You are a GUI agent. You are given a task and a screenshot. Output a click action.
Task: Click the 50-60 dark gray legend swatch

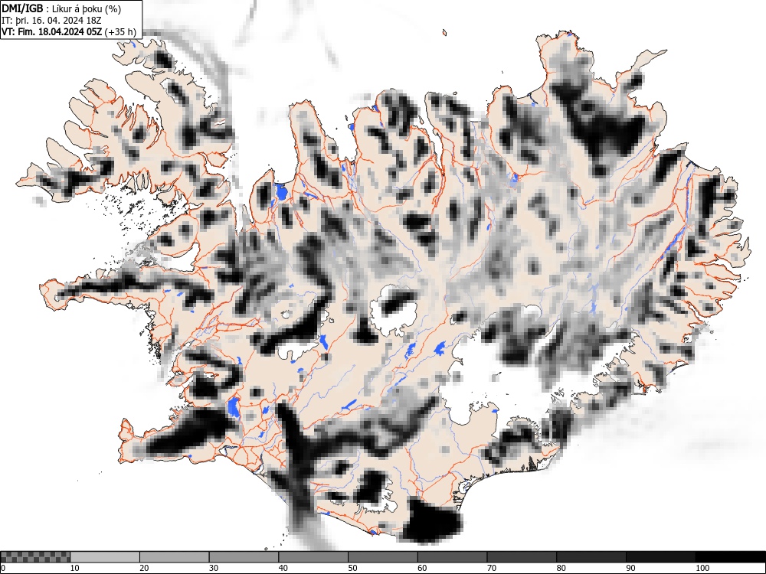pos(382,557)
